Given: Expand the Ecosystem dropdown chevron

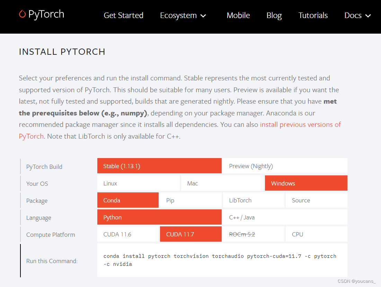Looking at the screenshot, I should tap(203, 16).
